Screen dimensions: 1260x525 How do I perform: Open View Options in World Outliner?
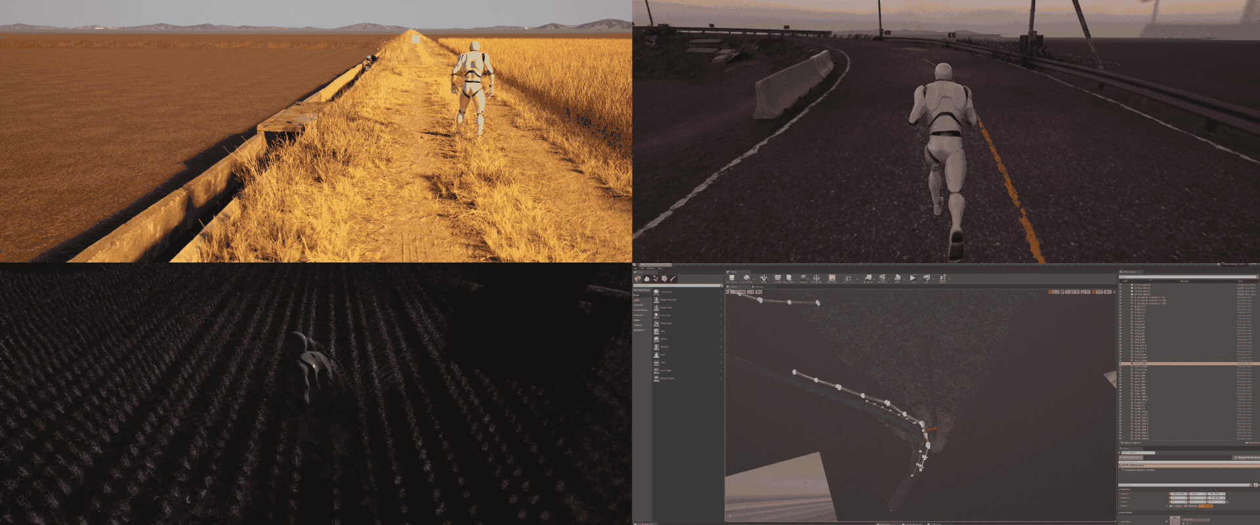pyautogui.click(x=1253, y=443)
